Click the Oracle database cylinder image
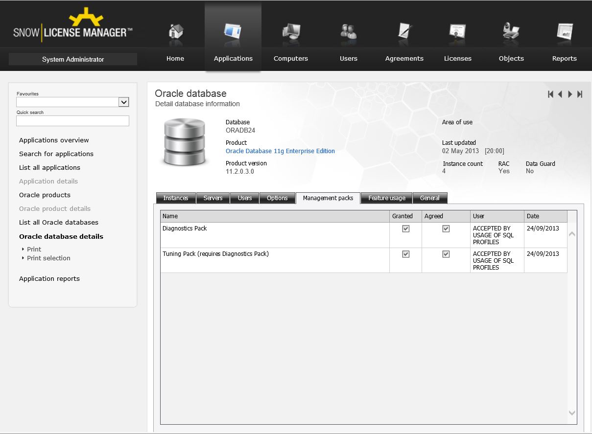This screenshot has width=592, height=434. click(x=186, y=142)
